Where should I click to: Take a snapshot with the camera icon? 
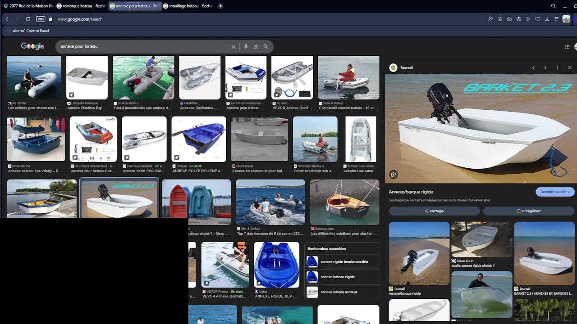509,19
